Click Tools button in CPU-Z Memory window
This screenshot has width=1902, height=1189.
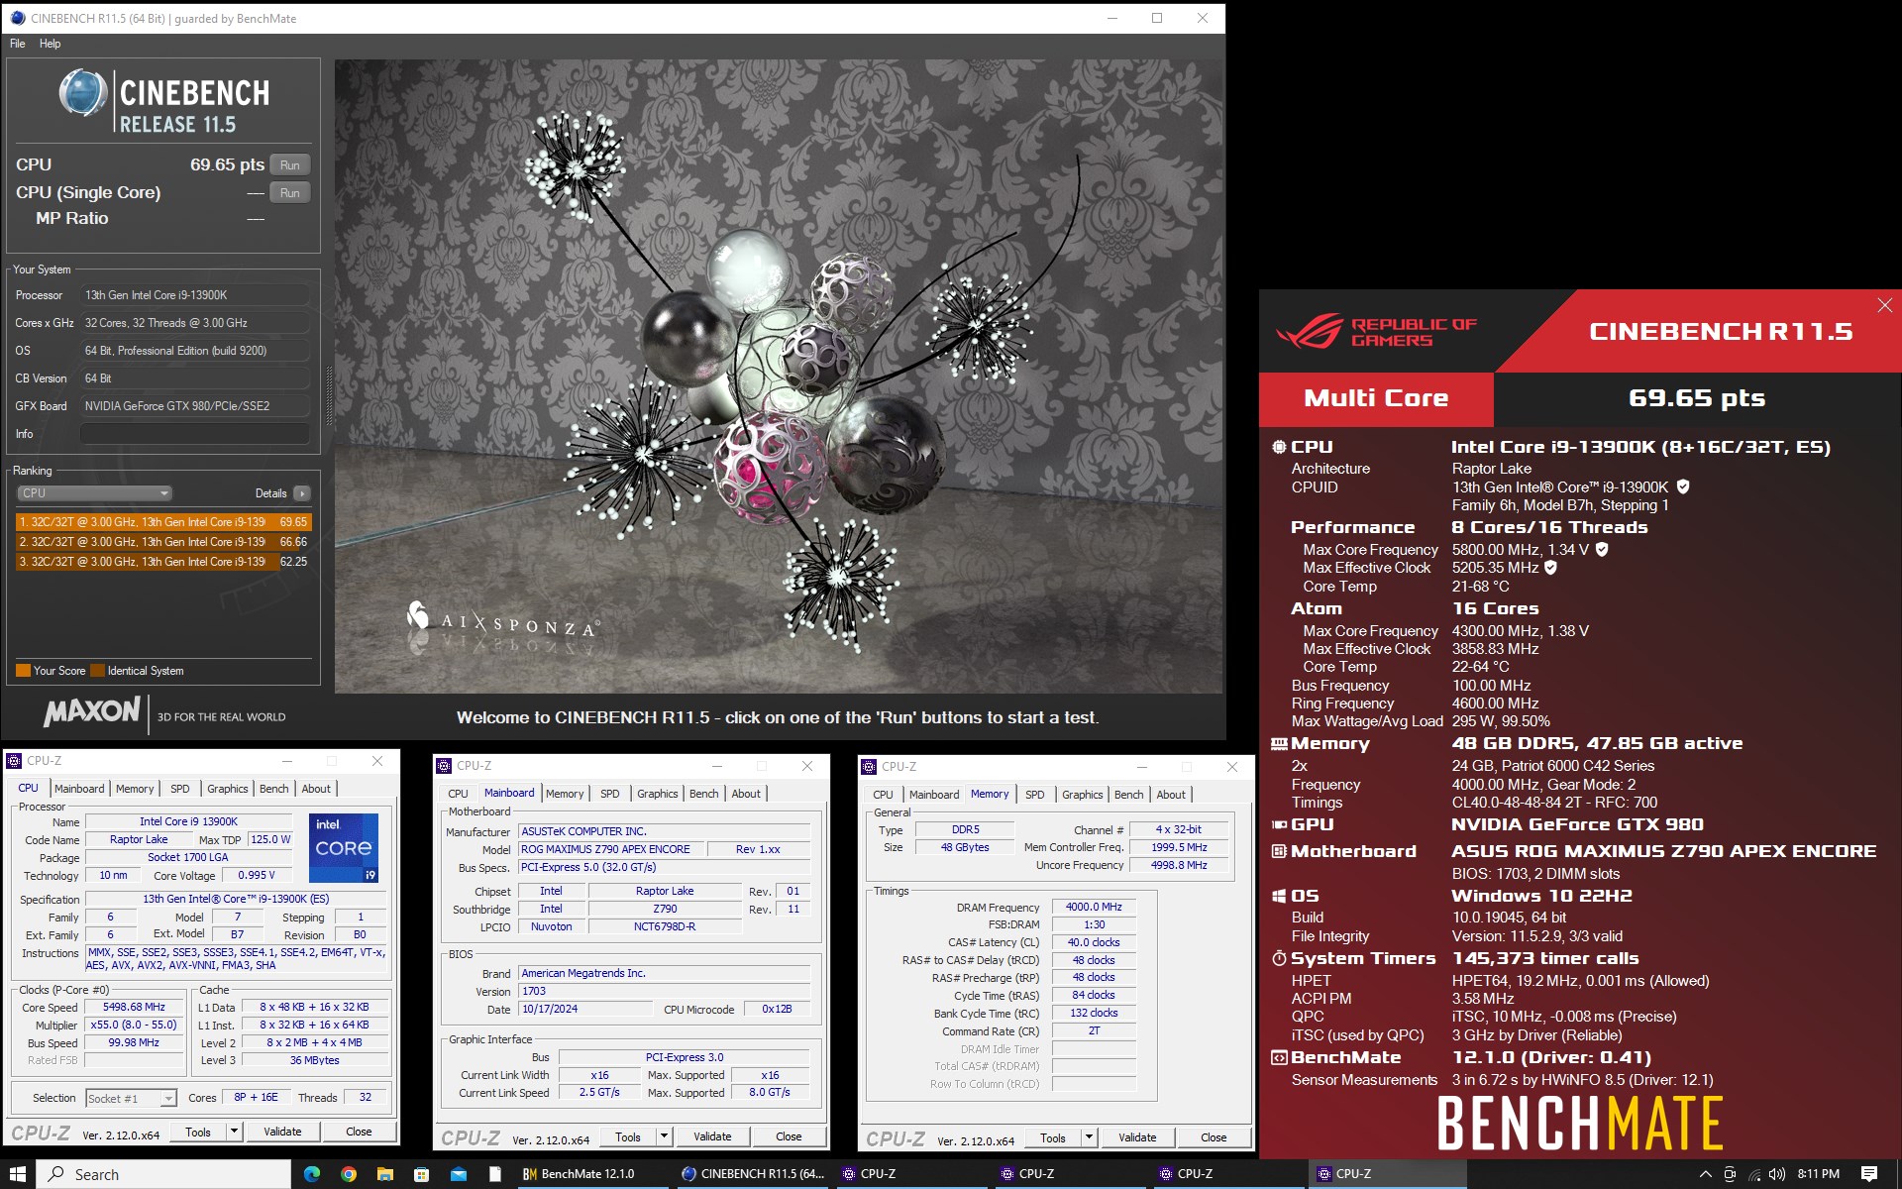click(1053, 1137)
